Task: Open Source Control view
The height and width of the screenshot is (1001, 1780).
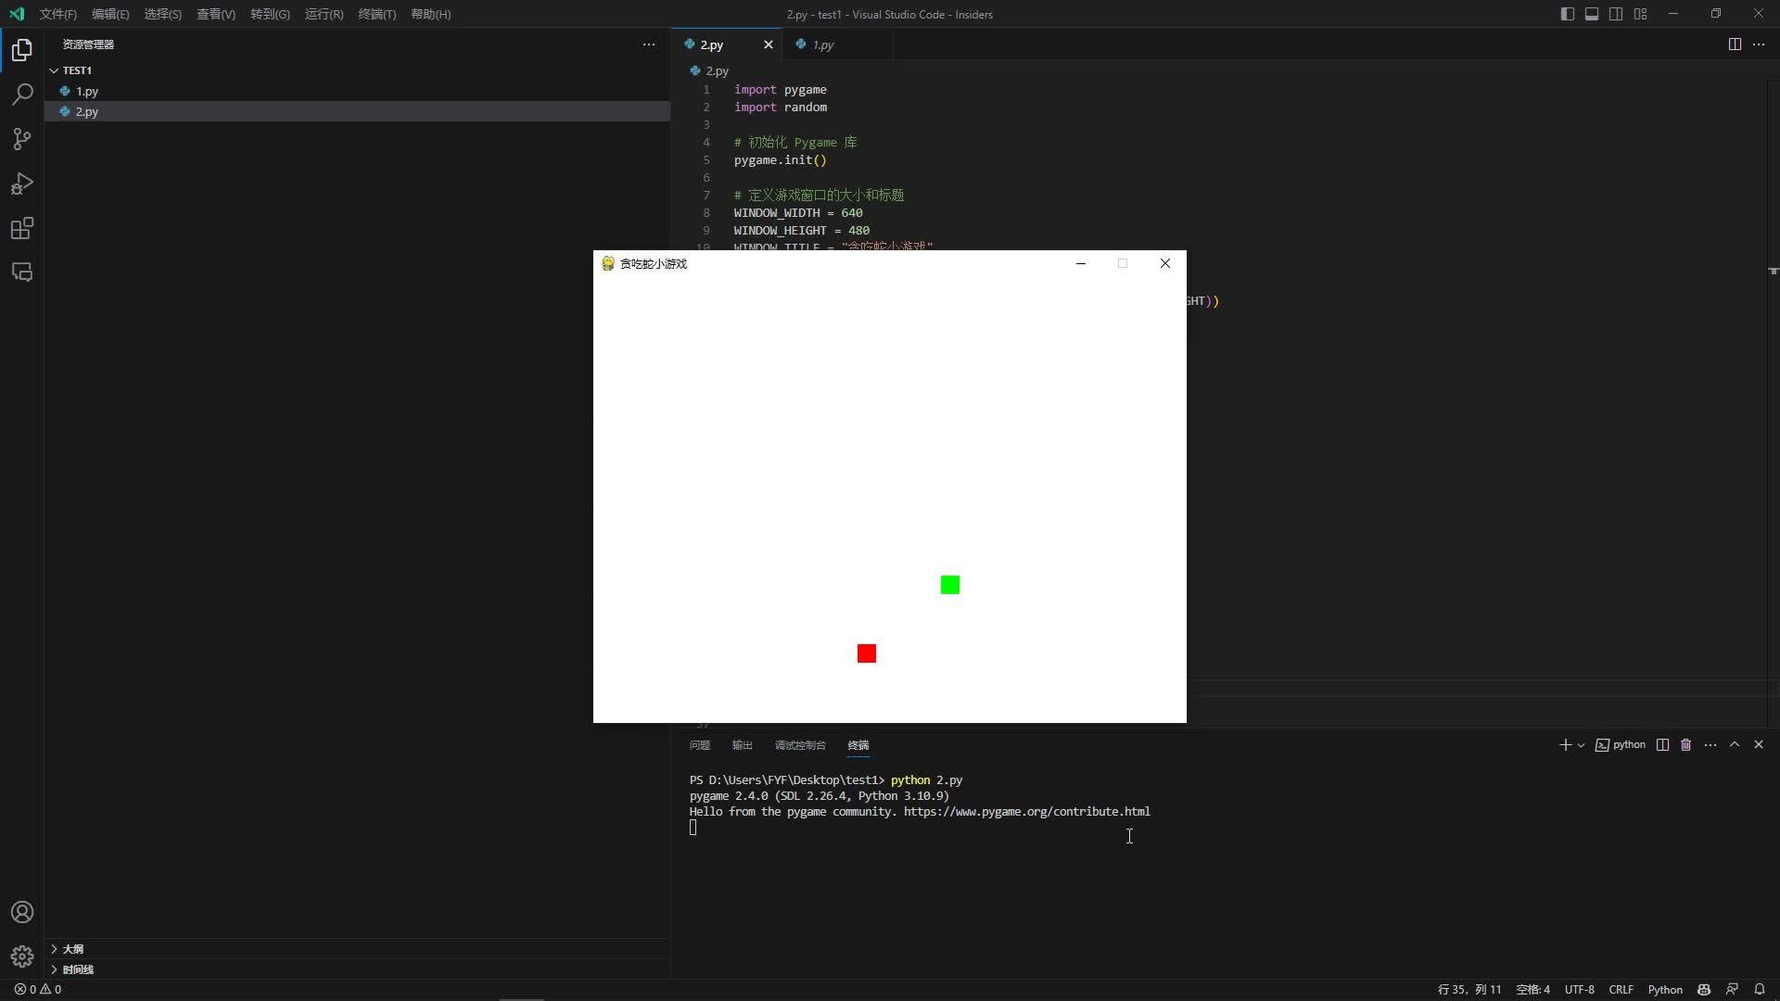Action: [21, 139]
